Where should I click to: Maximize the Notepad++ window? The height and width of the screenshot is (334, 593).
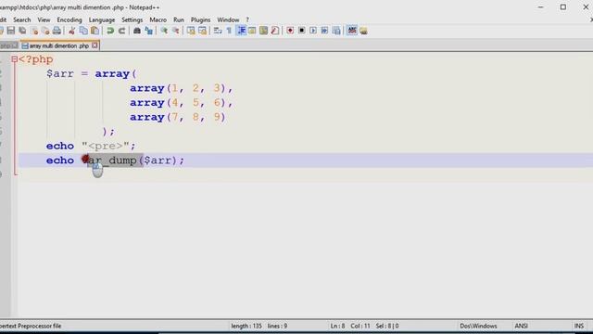click(563, 6)
